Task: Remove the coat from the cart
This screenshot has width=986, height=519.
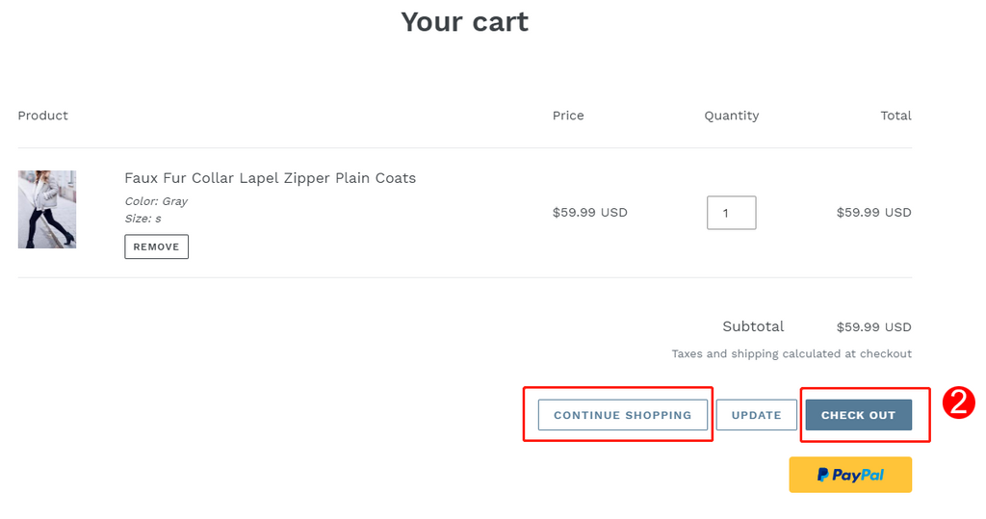Action: pyautogui.click(x=157, y=247)
